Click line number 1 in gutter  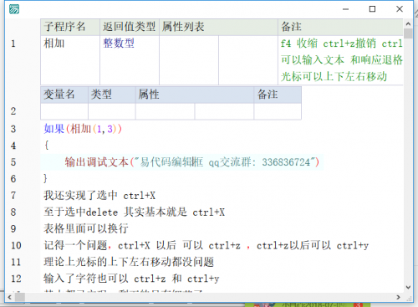(13, 43)
